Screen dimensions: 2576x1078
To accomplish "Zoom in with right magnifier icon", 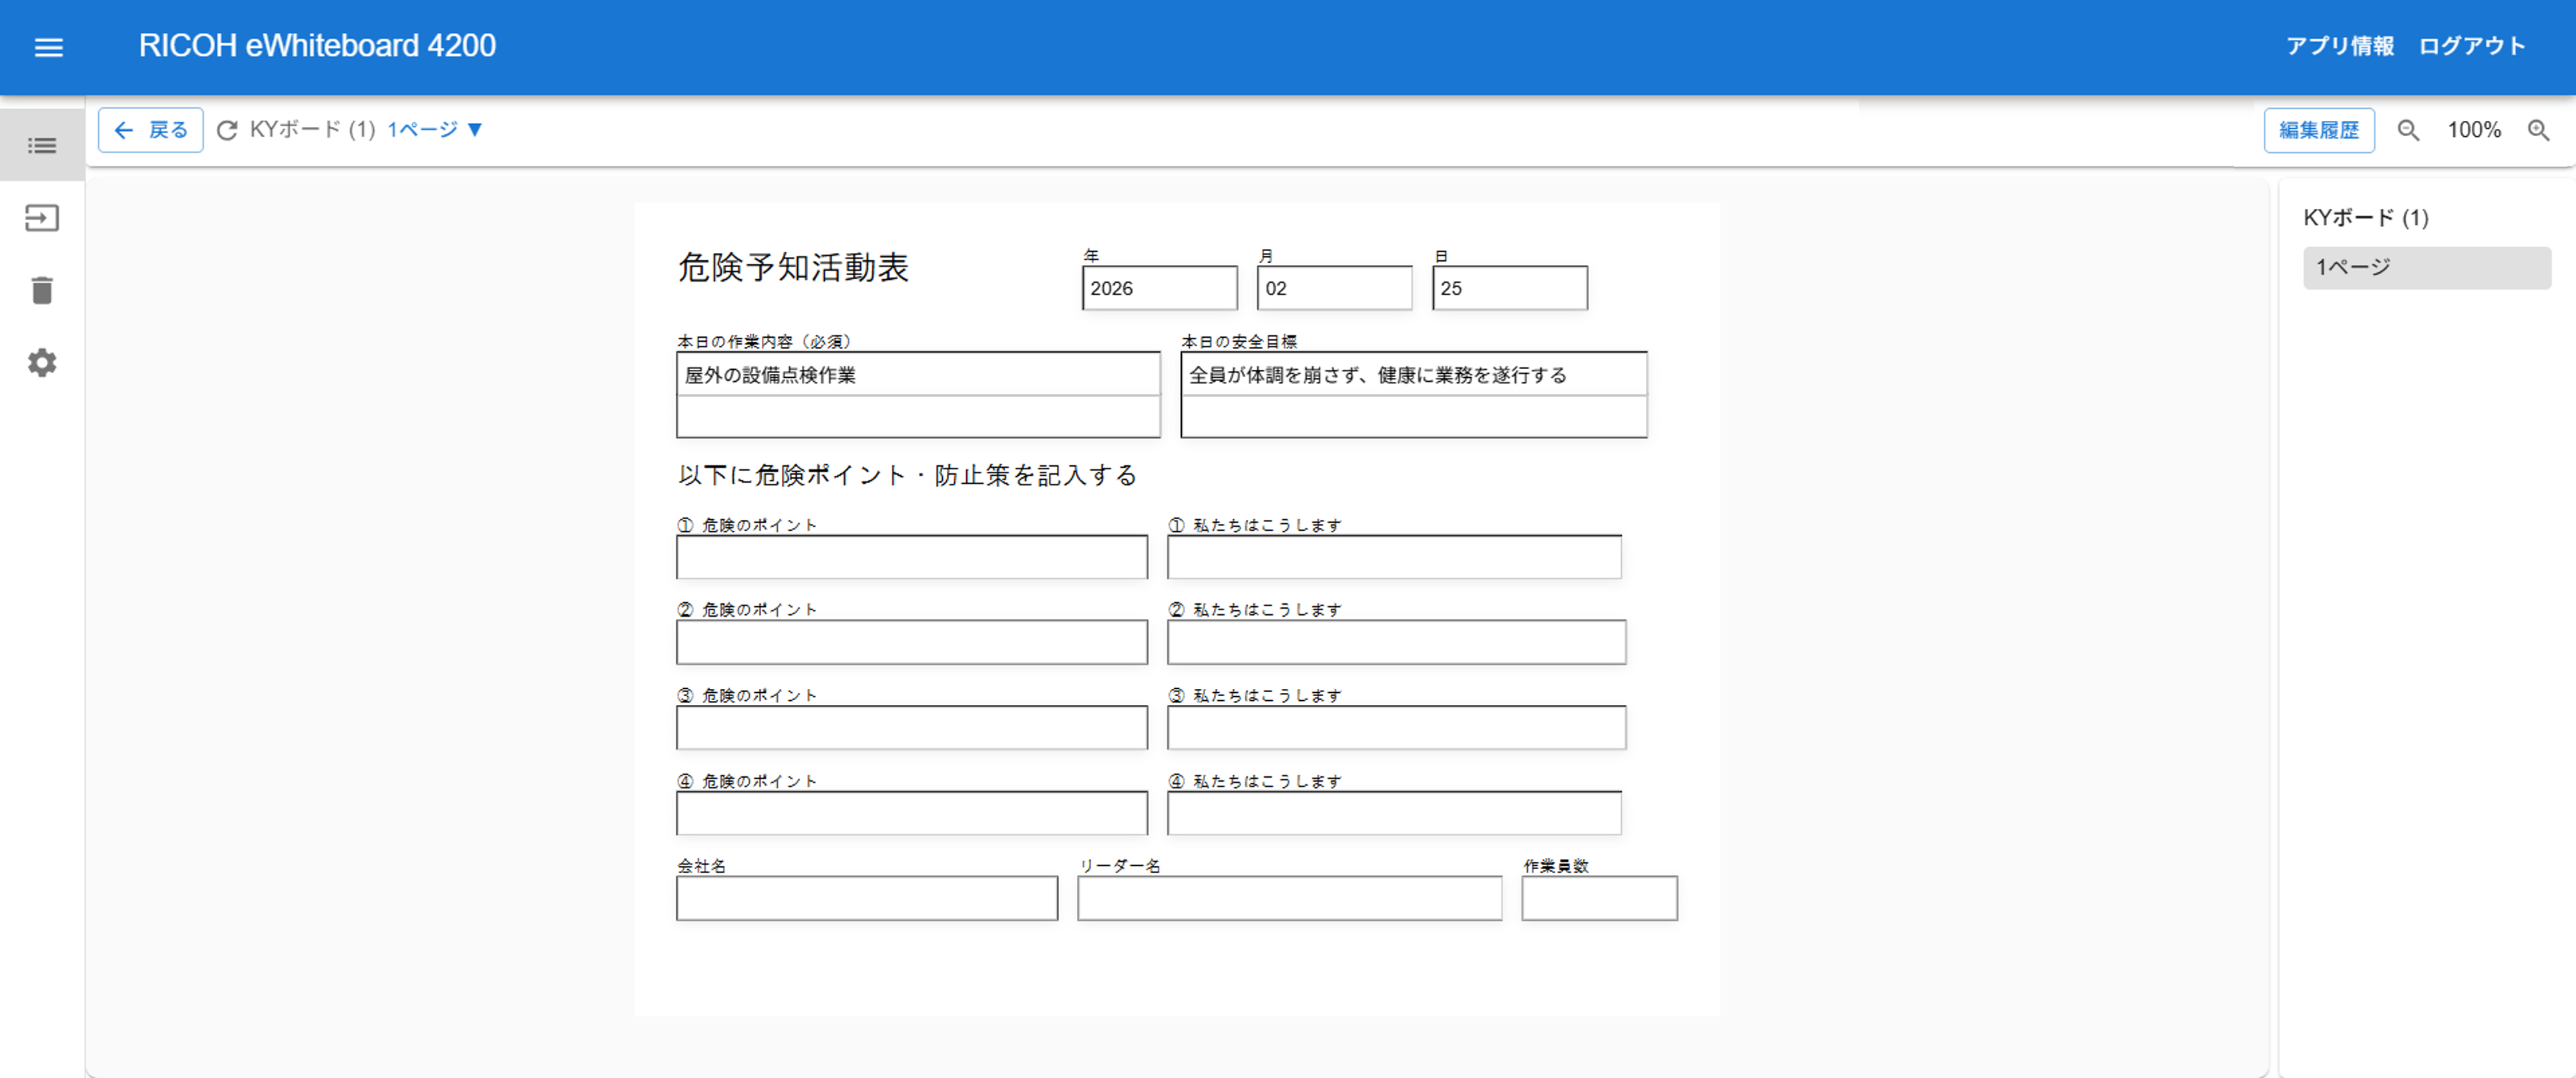I will pyautogui.click(x=2538, y=130).
